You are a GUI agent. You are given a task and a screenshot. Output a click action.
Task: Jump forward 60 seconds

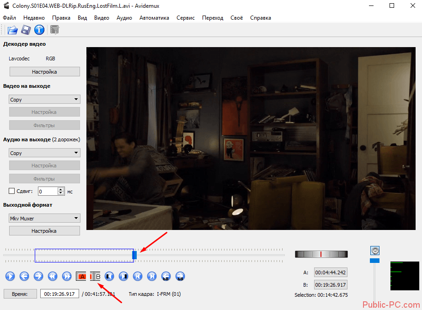(x=180, y=276)
